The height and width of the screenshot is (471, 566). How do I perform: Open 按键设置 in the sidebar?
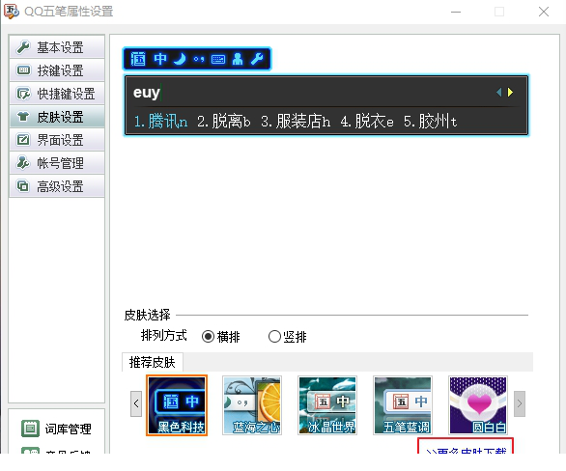[x=57, y=70]
